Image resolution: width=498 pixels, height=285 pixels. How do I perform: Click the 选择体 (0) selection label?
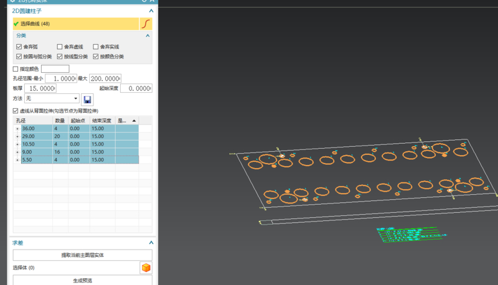(x=24, y=268)
